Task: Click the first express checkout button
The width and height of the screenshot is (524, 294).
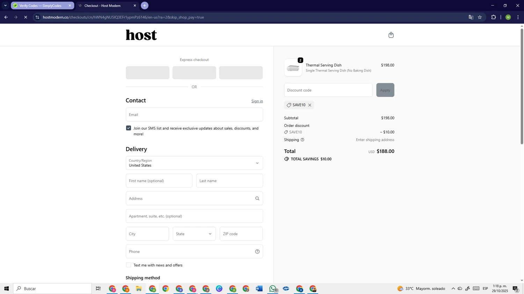Action: (147, 73)
